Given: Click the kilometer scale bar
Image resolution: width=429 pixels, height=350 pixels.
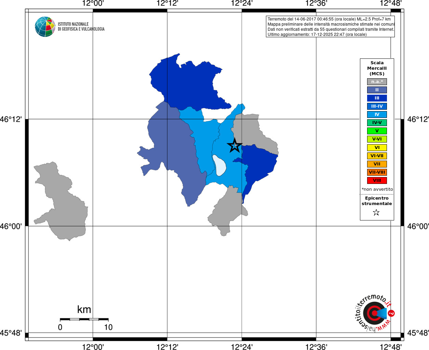Looking at the screenshot, I should [84, 319].
